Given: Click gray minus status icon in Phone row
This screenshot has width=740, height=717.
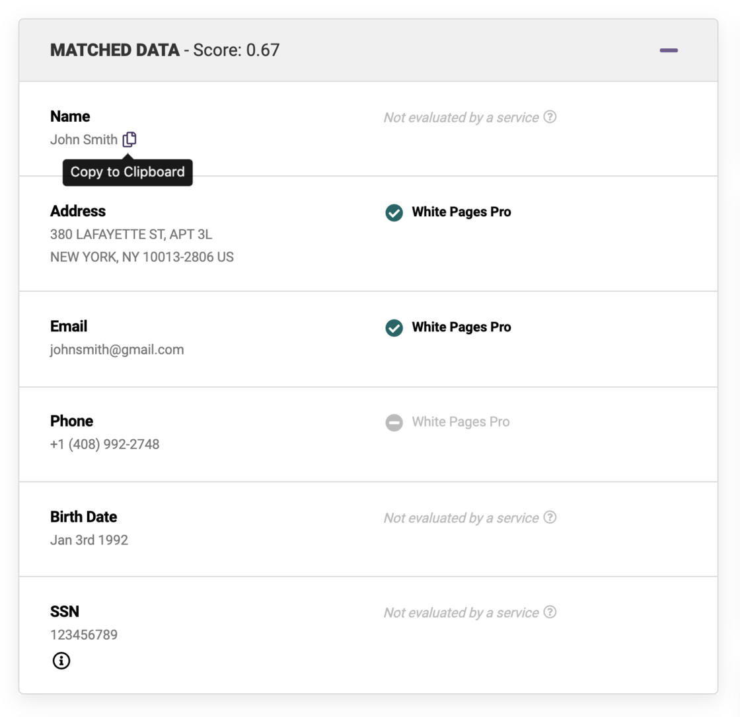Looking at the screenshot, I should pos(394,422).
